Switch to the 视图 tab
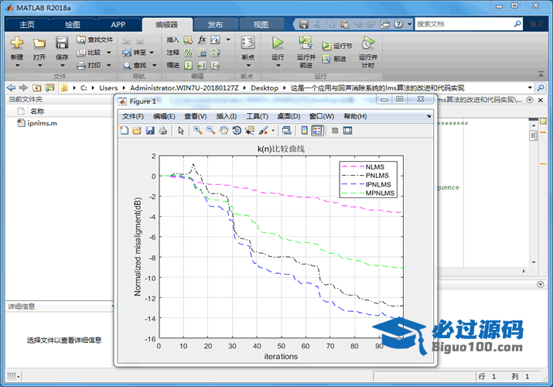 click(x=261, y=24)
